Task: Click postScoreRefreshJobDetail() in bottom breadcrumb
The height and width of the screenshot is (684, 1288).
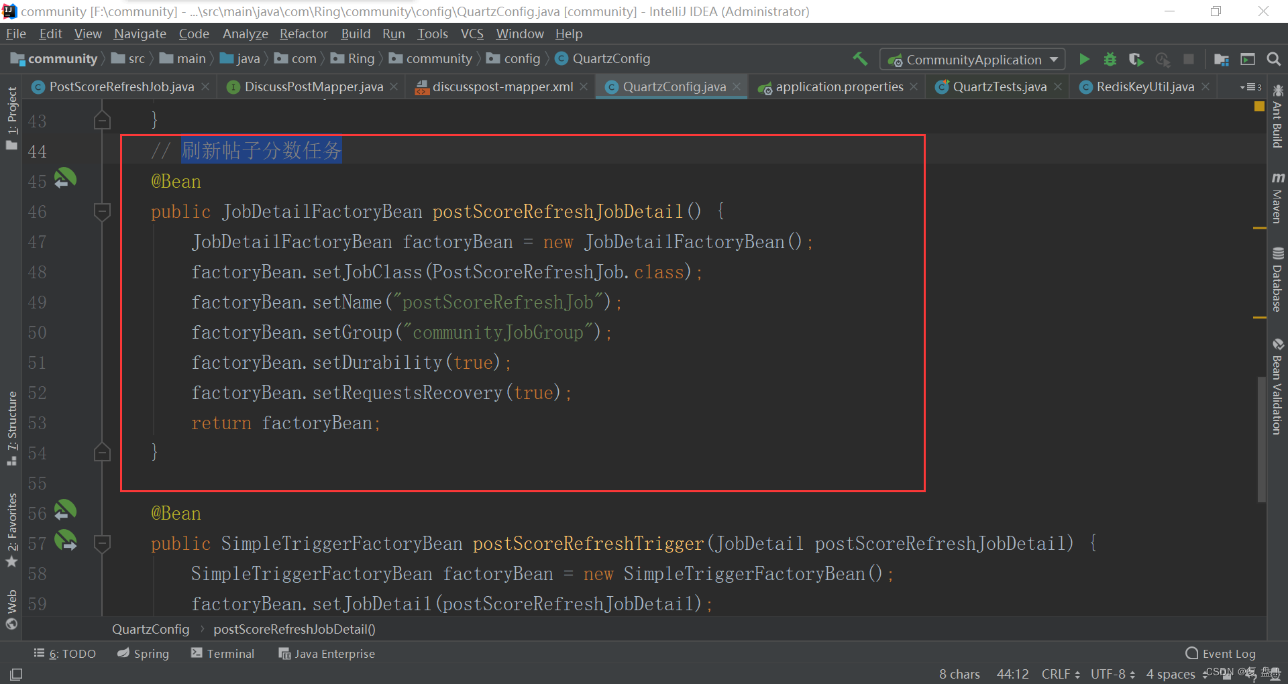Action: 294,629
